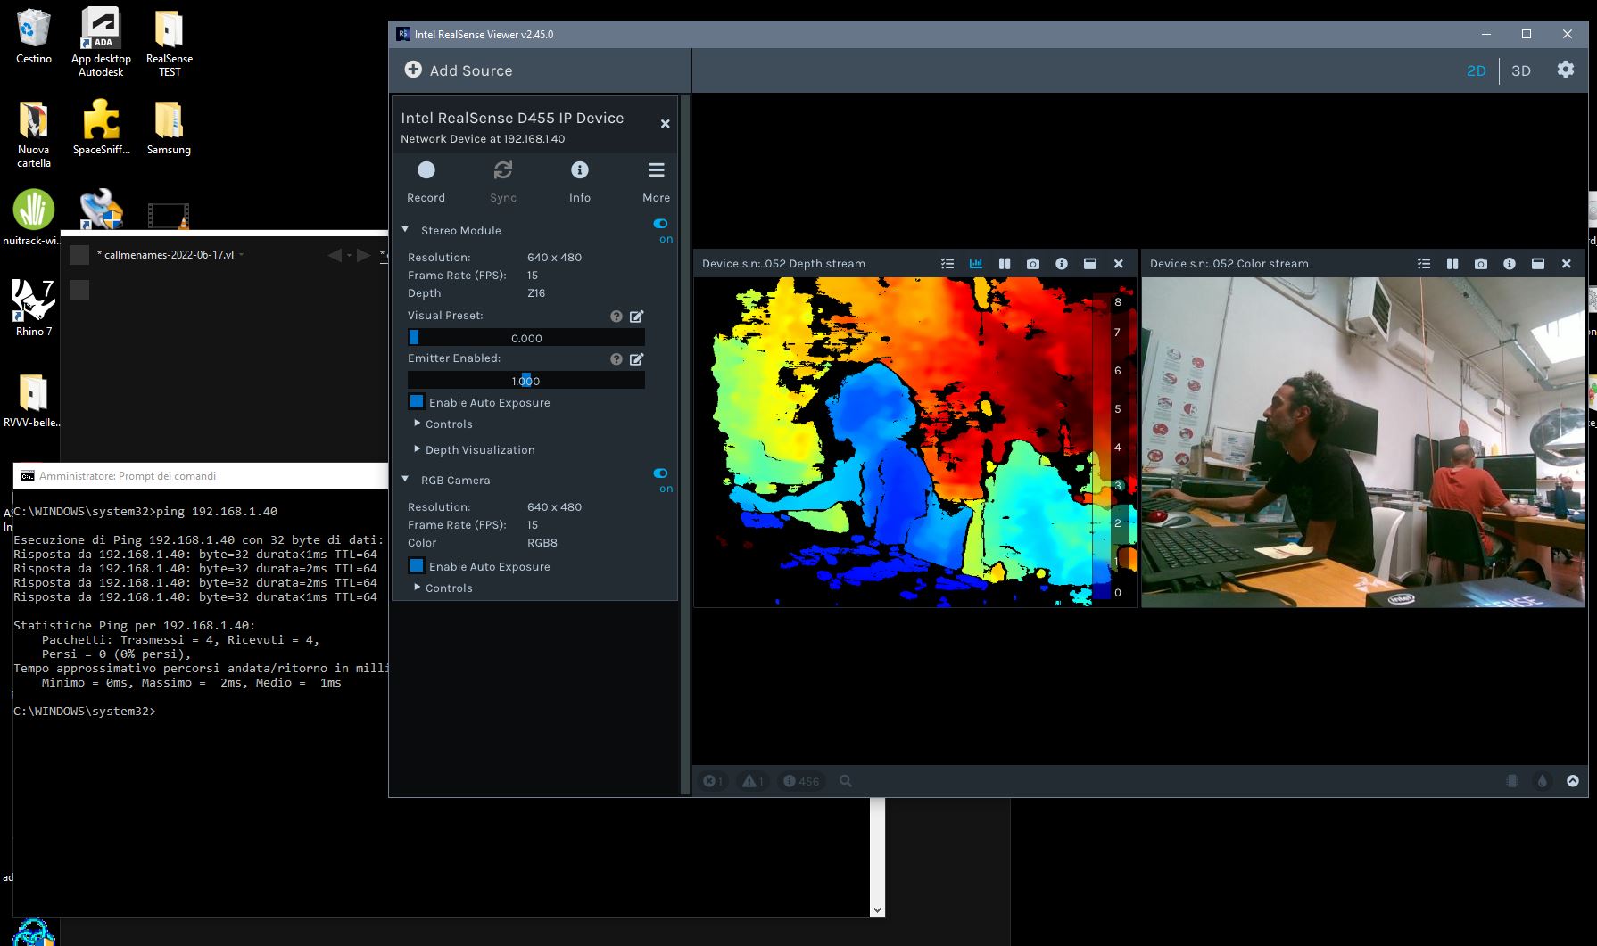1597x946 pixels.
Task: Open Color stream metadata list icon
Action: point(1424,264)
